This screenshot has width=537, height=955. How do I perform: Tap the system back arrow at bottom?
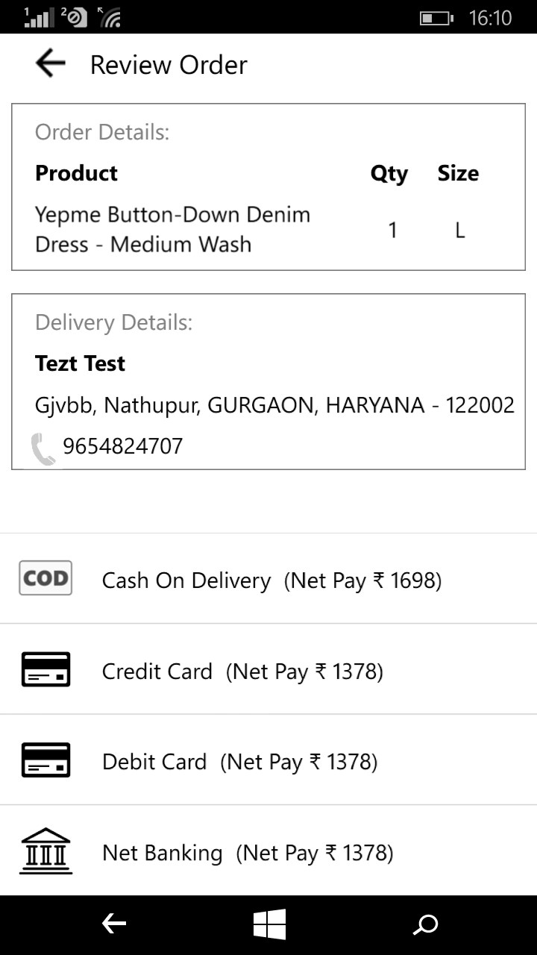114,925
